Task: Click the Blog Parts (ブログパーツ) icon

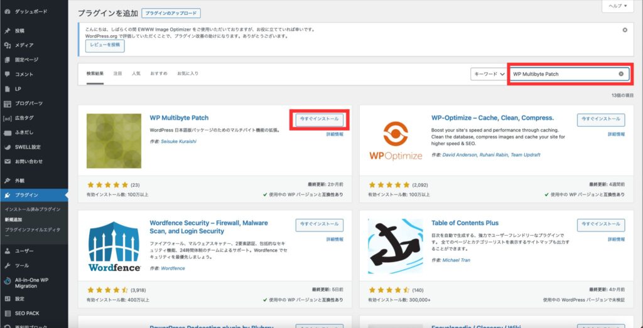Action: (x=7, y=103)
